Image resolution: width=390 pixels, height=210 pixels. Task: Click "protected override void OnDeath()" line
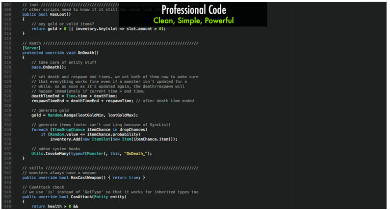click(x=60, y=53)
